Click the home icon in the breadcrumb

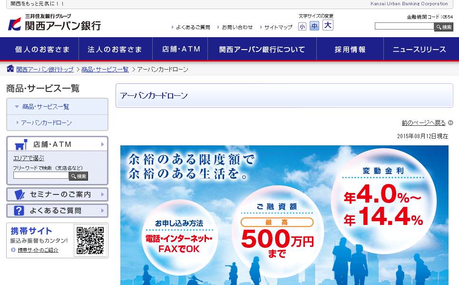(10, 69)
